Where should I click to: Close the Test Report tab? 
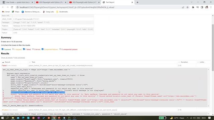(132, 2)
